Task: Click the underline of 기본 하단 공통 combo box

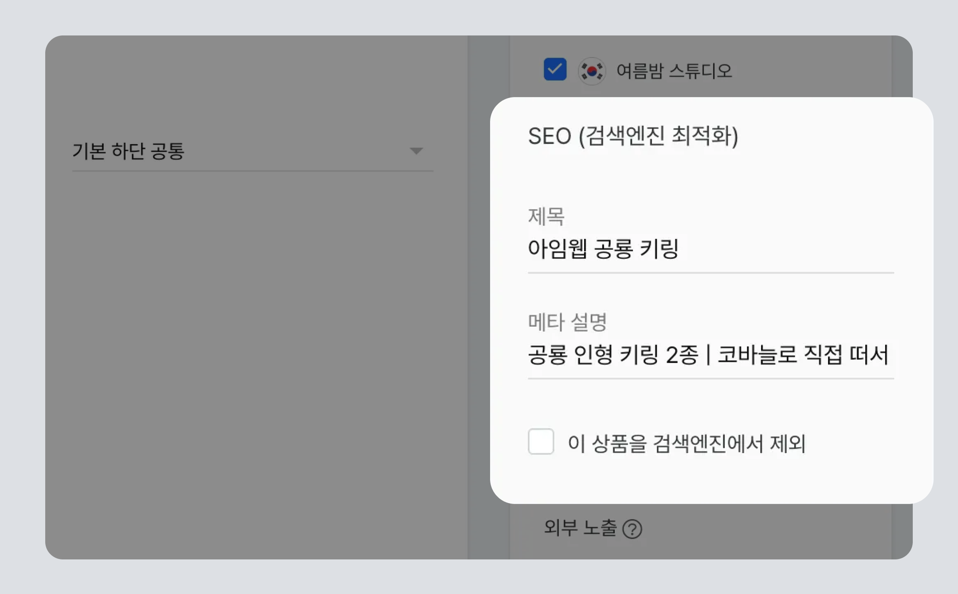Action: [253, 171]
